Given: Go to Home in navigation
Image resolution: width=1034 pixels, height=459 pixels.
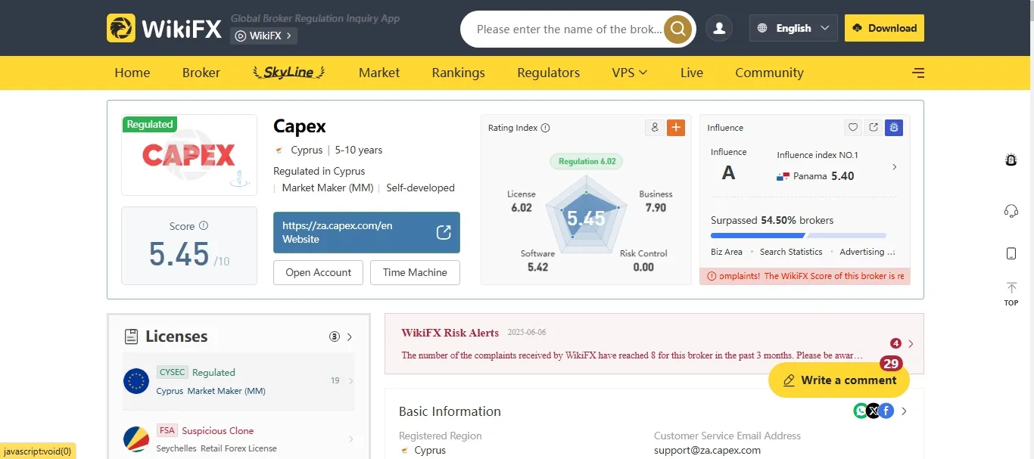Looking at the screenshot, I should click(132, 73).
